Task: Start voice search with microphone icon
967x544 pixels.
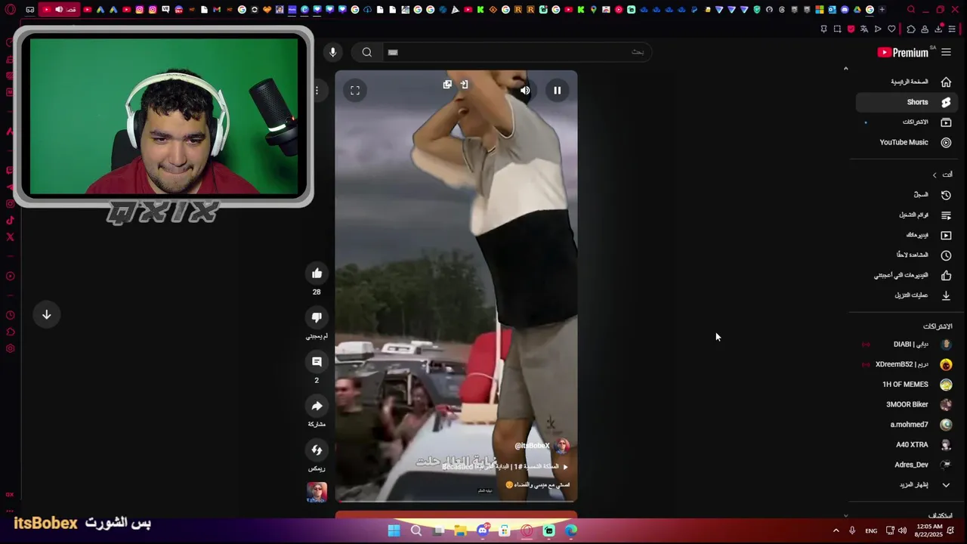Action: [332, 52]
